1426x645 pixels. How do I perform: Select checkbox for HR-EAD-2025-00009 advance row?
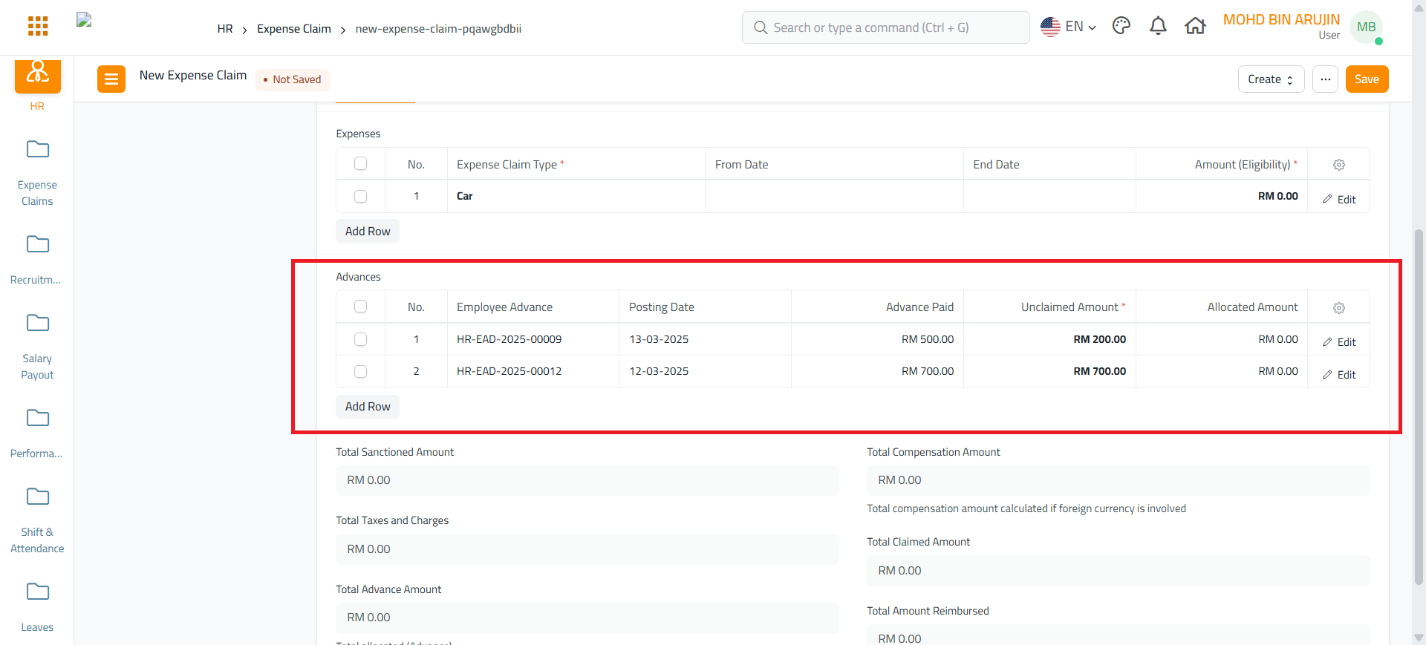361,339
